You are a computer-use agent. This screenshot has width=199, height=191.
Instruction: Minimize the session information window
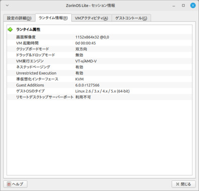[x=174, y=6]
